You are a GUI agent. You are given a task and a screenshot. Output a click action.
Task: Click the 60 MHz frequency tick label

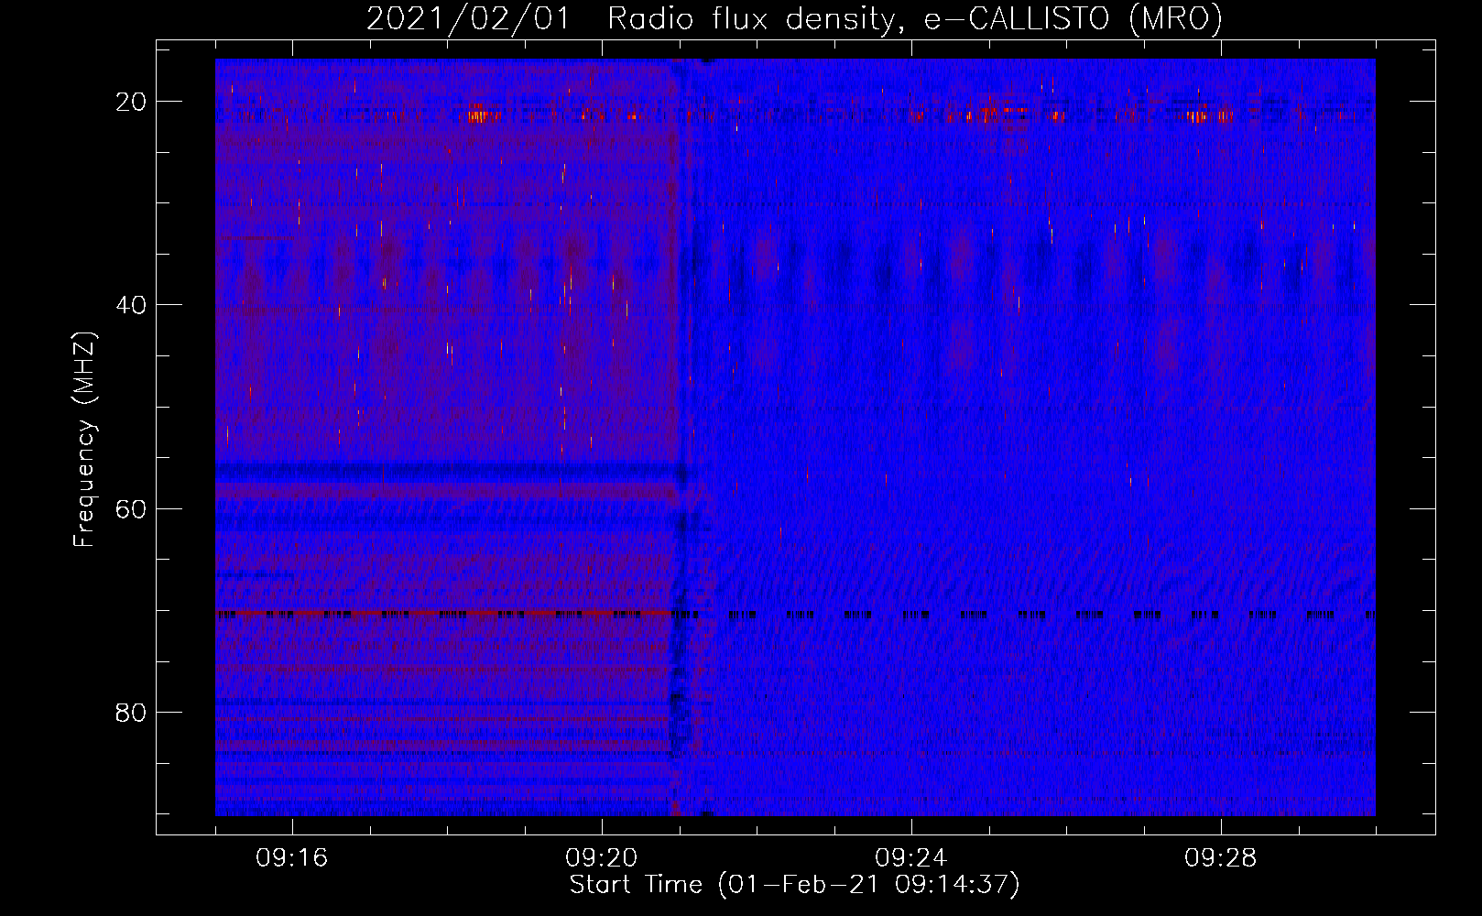(x=131, y=508)
